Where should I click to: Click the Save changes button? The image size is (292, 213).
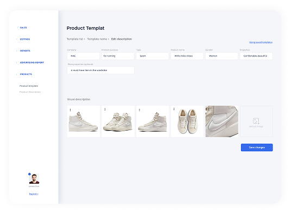257,147
